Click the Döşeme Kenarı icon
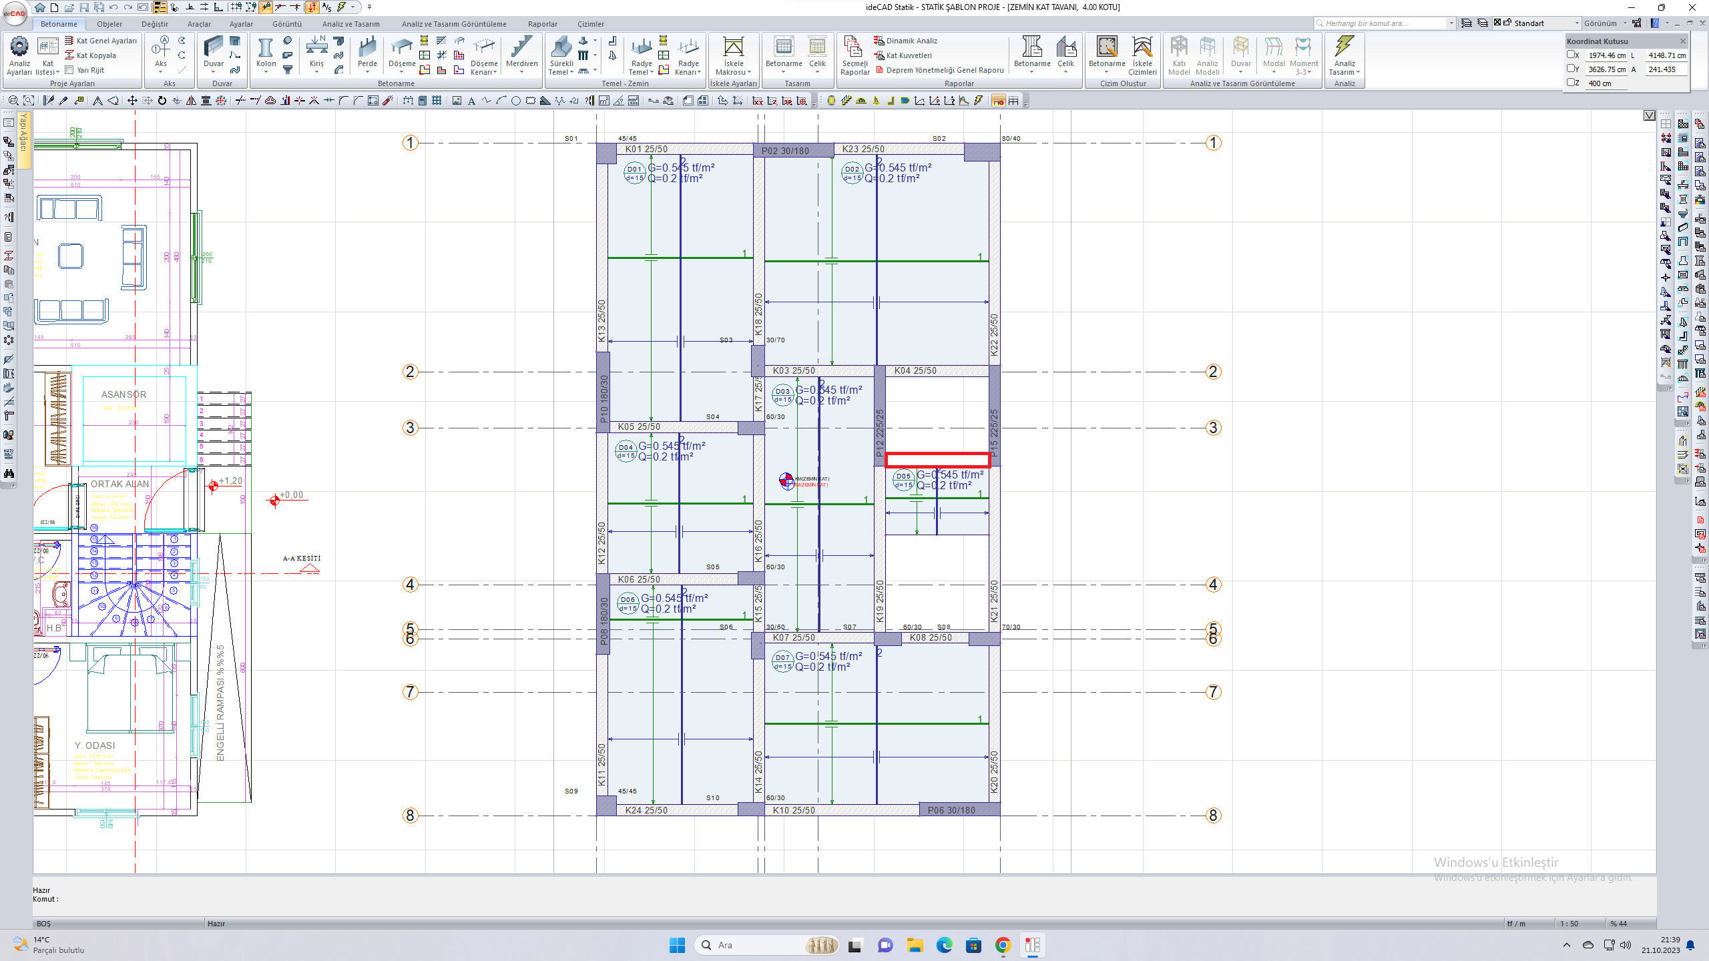Image resolution: width=1709 pixels, height=961 pixels. point(484,47)
